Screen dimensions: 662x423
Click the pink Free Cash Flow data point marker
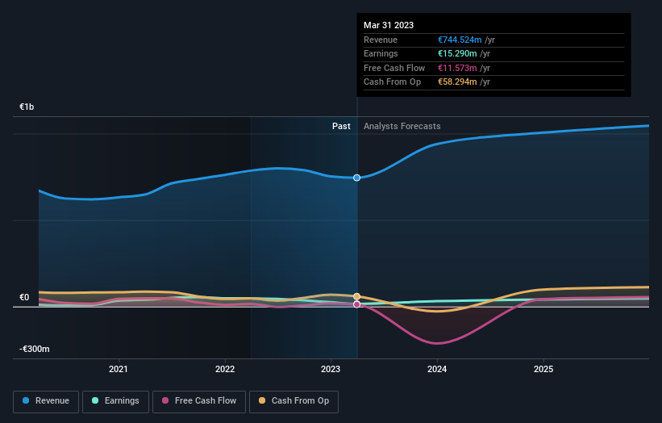pos(356,304)
